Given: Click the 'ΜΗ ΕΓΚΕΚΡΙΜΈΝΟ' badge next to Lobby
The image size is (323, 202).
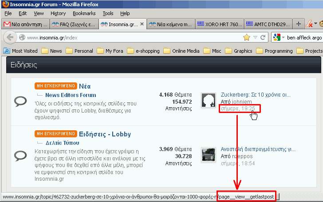Looking at the screenshot, I should click(x=55, y=134).
